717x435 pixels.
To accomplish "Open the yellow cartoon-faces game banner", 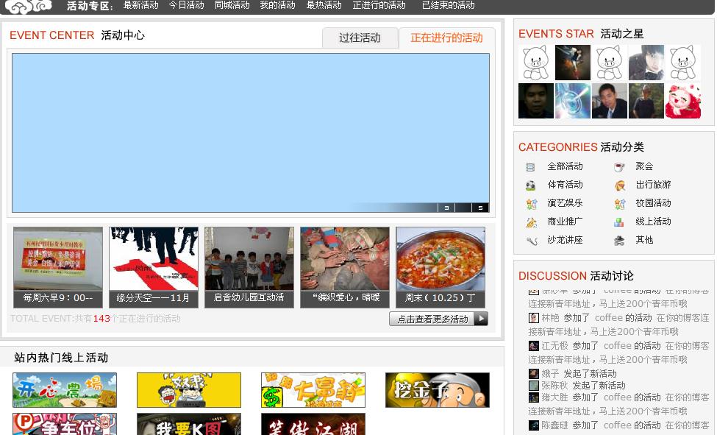I will [189, 390].
